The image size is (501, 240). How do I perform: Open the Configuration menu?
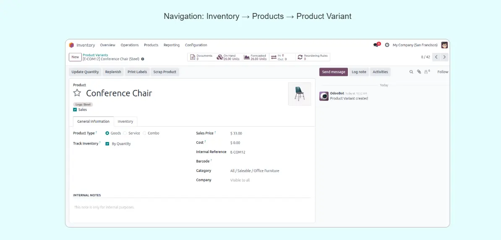(196, 45)
